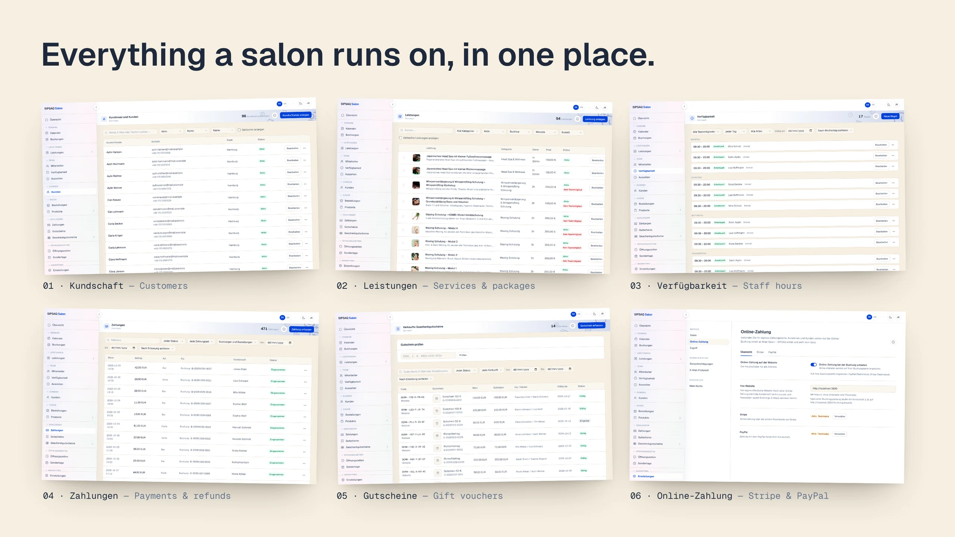Open the Konto dropdown in Customers panel
The image size is (955, 537).
[x=197, y=131]
